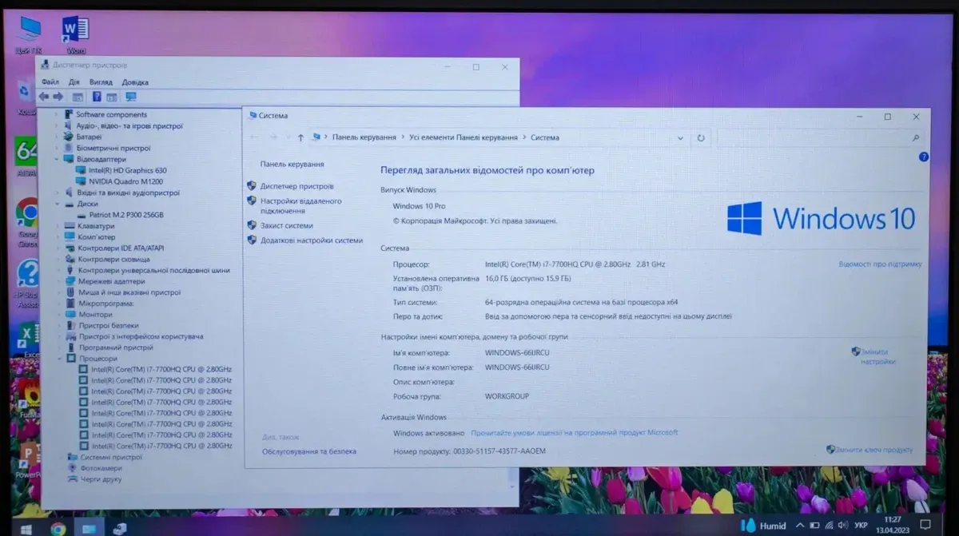Click the blue help icon in System window
The width and height of the screenshot is (959, 536).
[x=924, y=157]
